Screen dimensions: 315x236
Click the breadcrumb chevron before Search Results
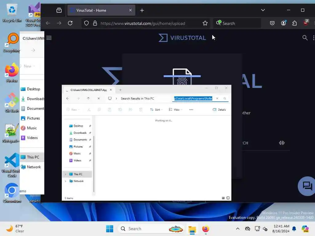116,98
